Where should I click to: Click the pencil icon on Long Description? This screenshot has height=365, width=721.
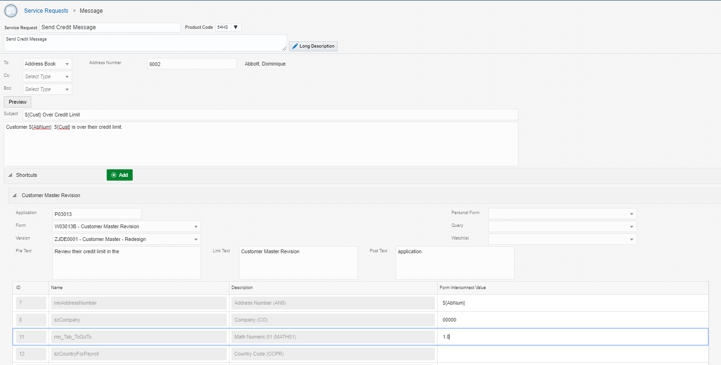click(295, 46)
